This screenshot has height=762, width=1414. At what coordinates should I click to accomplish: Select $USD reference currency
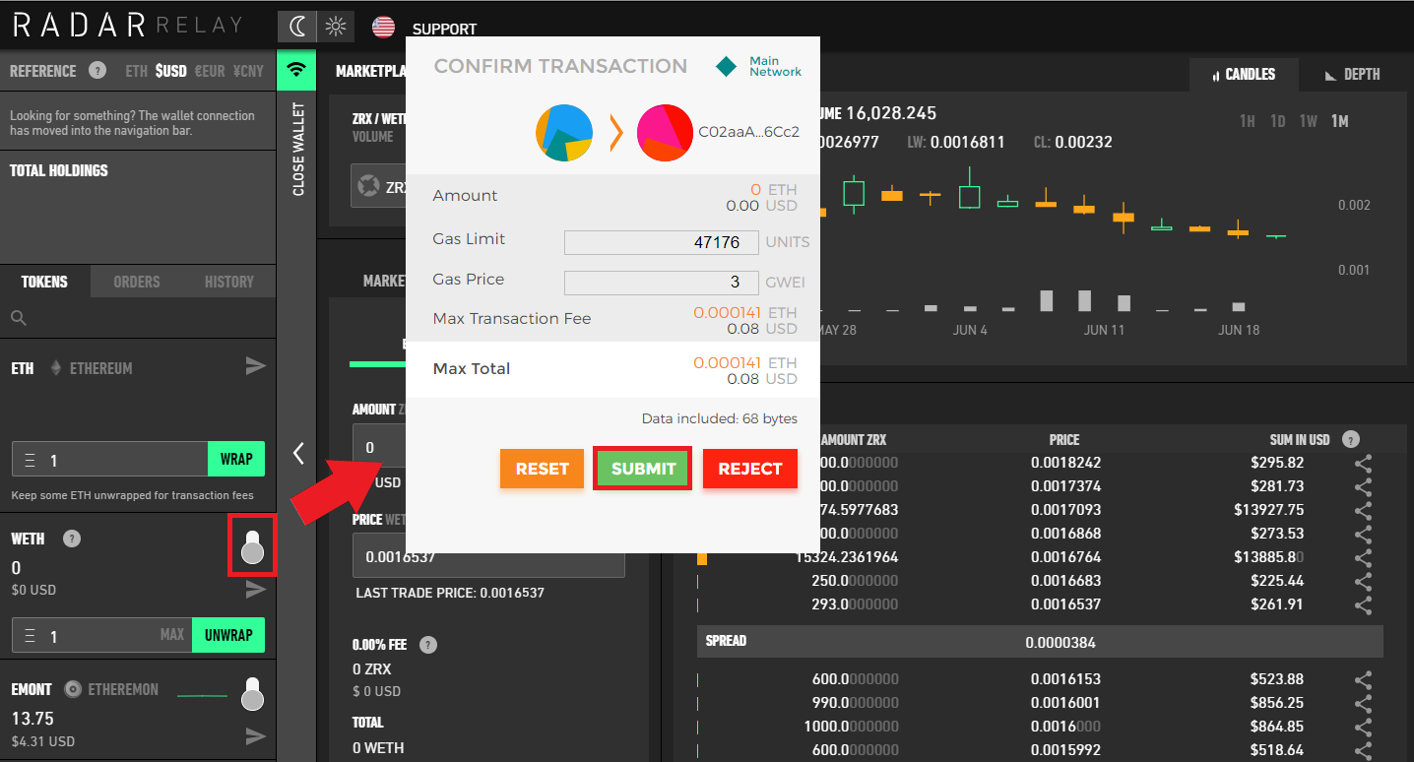(170, 71)
